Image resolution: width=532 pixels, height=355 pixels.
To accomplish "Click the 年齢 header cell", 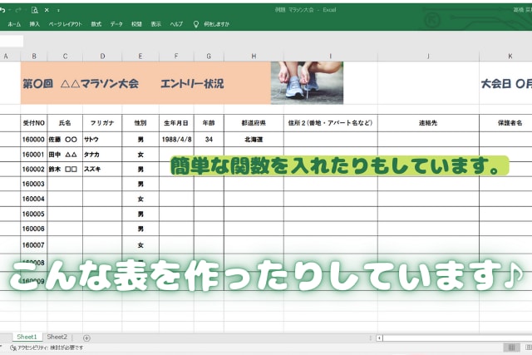I will tap(209, 123).
